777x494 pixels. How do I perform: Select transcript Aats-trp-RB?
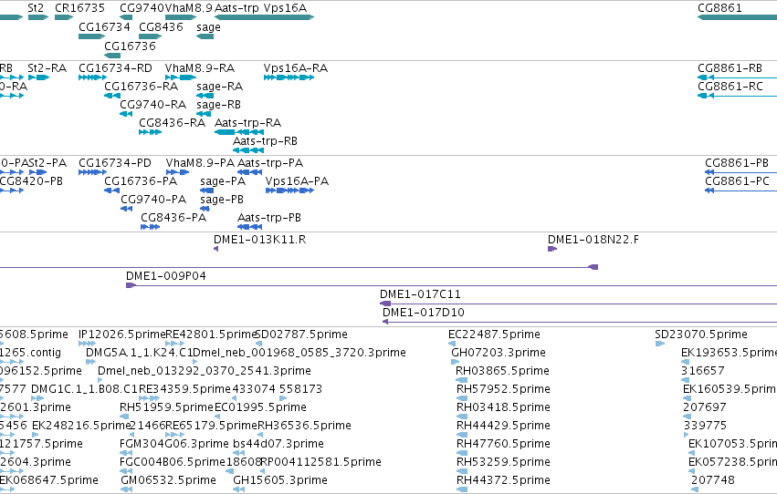[x=248, y=150]
